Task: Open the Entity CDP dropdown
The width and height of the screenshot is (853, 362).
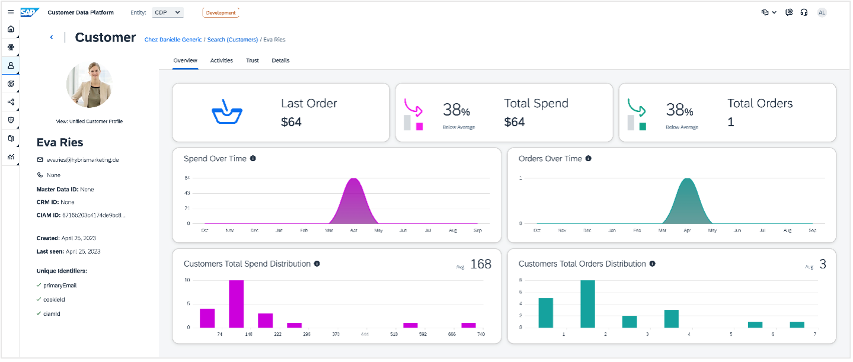Action: click(x=168, y=12)
